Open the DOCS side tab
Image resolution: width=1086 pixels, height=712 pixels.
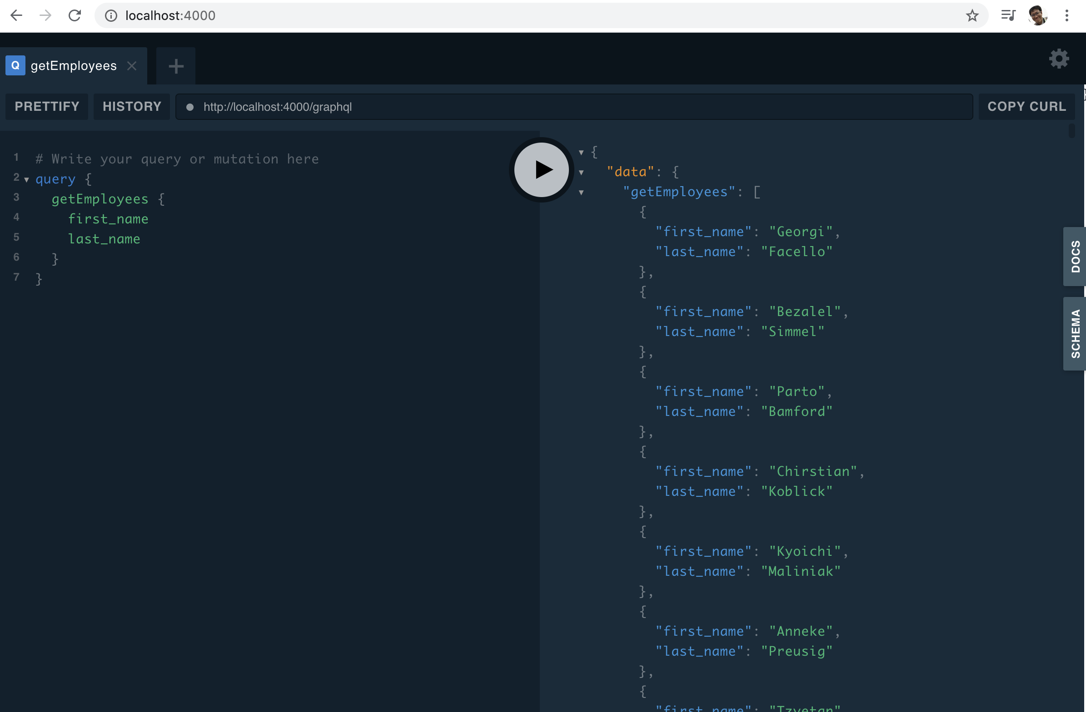[x=1075, y=257]
